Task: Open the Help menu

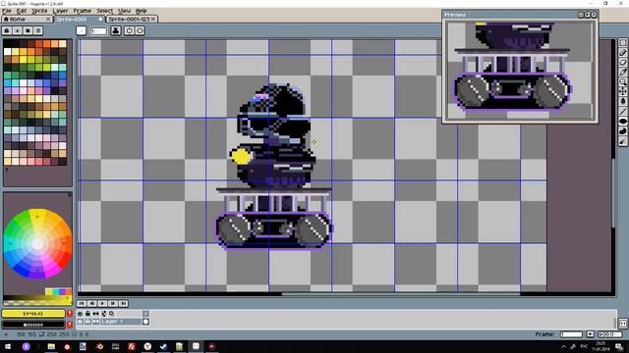Action: [141, 11]
